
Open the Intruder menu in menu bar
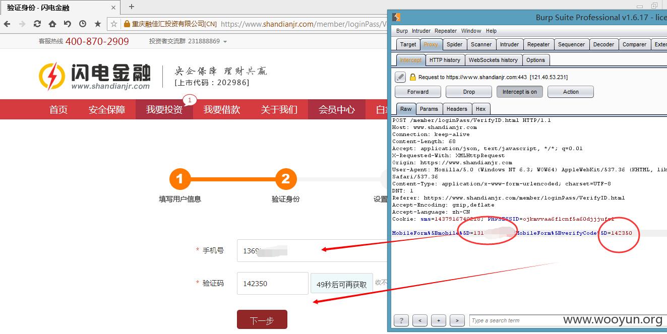421,31
